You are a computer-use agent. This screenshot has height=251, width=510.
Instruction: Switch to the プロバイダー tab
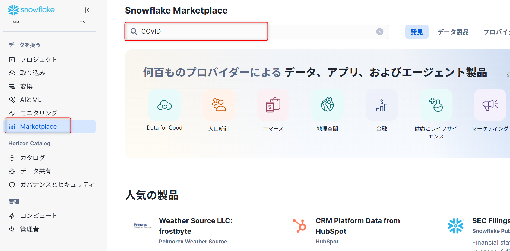(x=497, y=32)
